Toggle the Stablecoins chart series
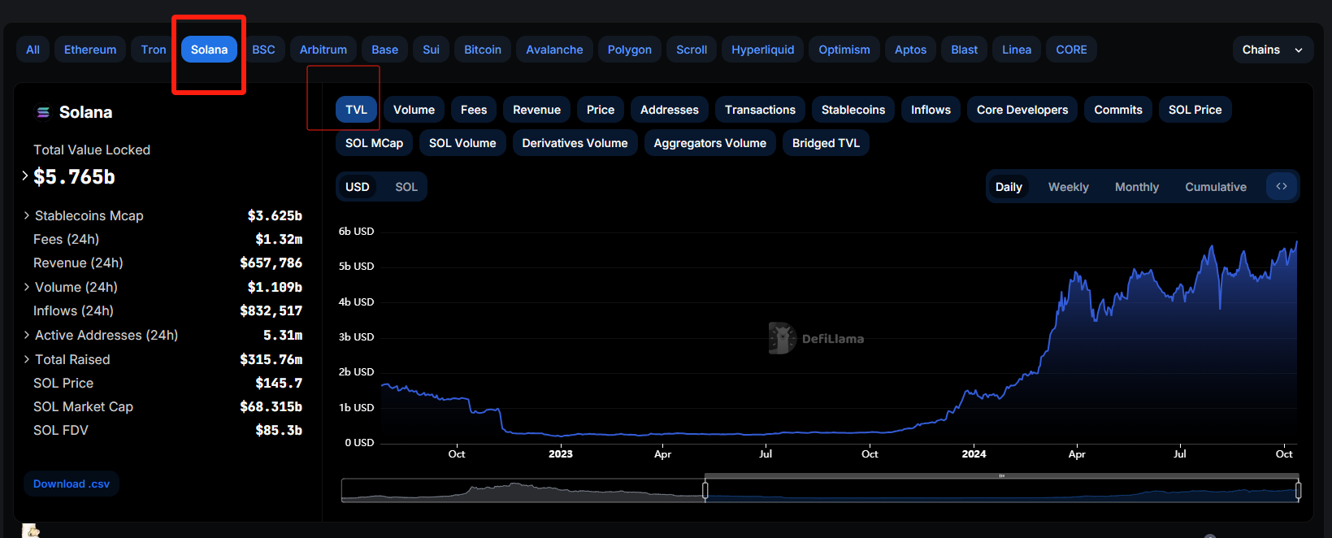The image size is (1332, 538). tap(853, 110)
